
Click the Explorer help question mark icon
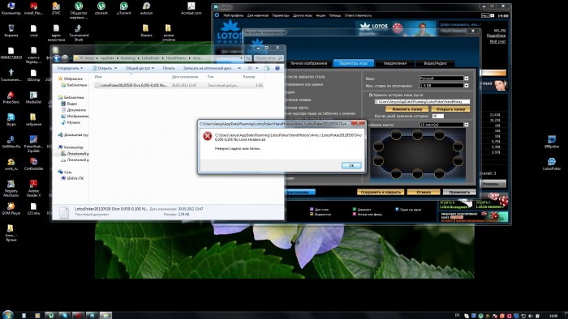pos(278,68)
